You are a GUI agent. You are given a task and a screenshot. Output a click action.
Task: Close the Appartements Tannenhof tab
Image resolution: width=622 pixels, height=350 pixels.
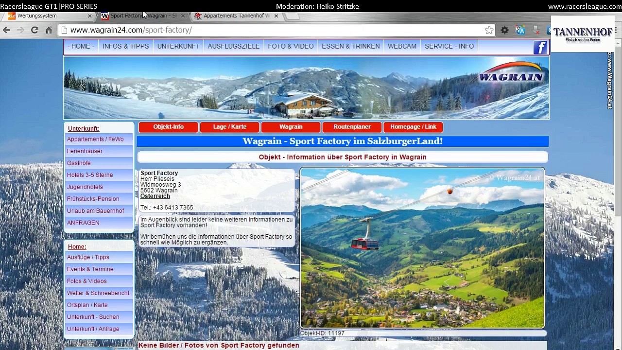point(276,16)
